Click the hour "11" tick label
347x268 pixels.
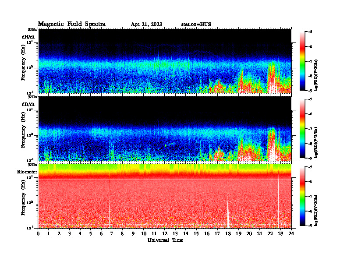(x=154, y=233)
